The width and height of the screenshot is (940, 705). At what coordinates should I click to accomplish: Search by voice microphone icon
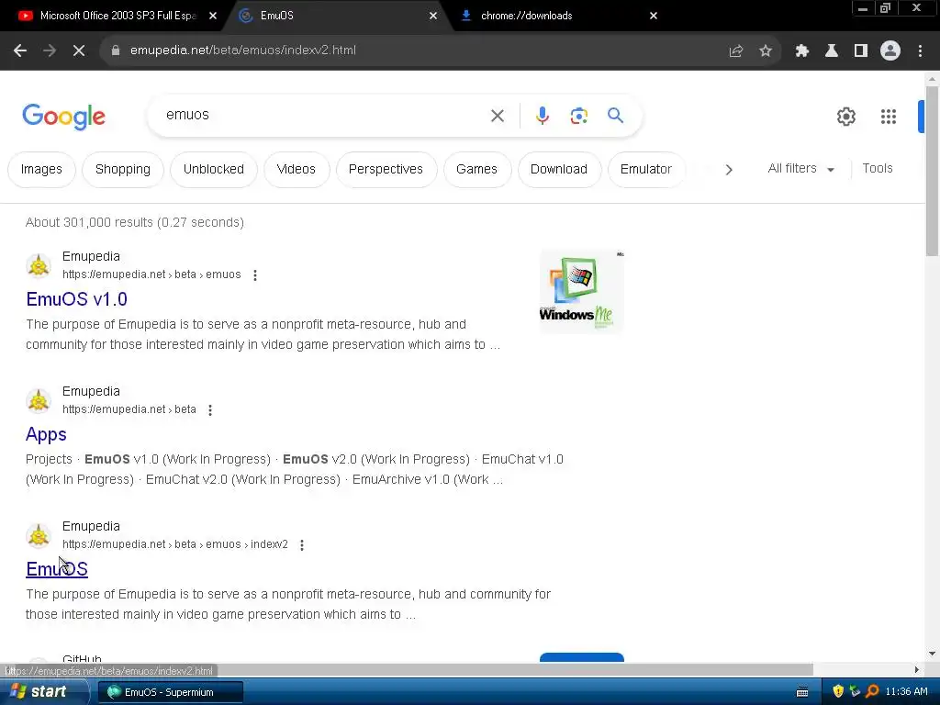click(542, 116)
